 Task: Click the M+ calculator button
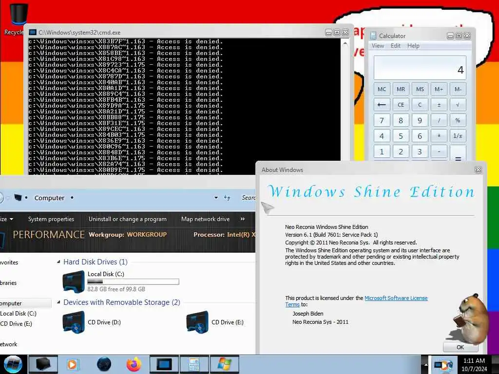(x=439, y=89)
